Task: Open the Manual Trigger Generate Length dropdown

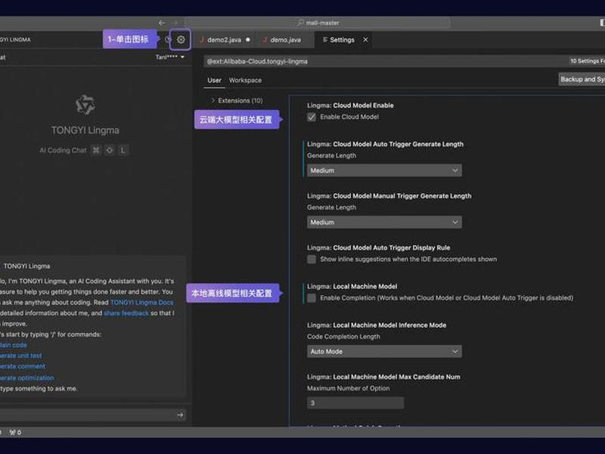Action: pos(384,222)
